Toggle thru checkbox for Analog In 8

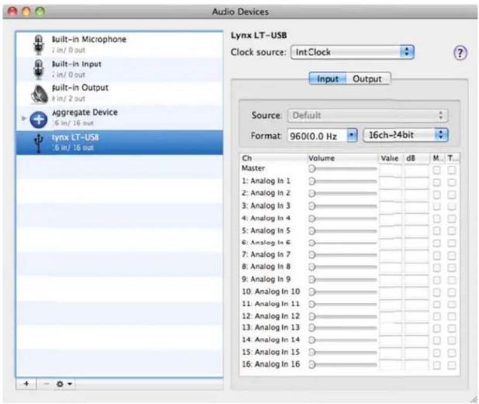(x=451, y=268)
